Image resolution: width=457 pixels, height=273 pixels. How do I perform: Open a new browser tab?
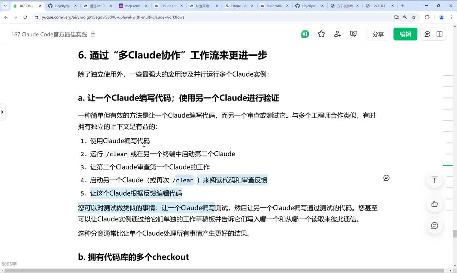coord(402,6)
